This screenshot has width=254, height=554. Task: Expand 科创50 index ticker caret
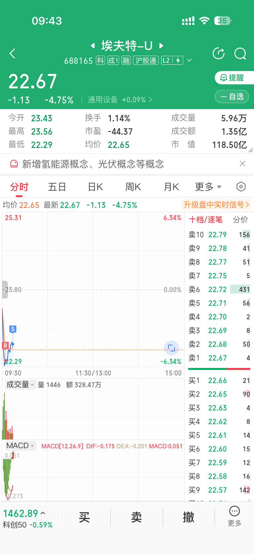pos(43,513)
